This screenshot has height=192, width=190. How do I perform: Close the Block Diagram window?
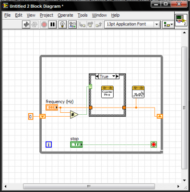179,4
